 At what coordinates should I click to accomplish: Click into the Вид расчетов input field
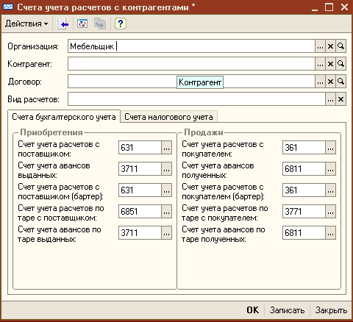pyautogui.click(x=196, y=99)
